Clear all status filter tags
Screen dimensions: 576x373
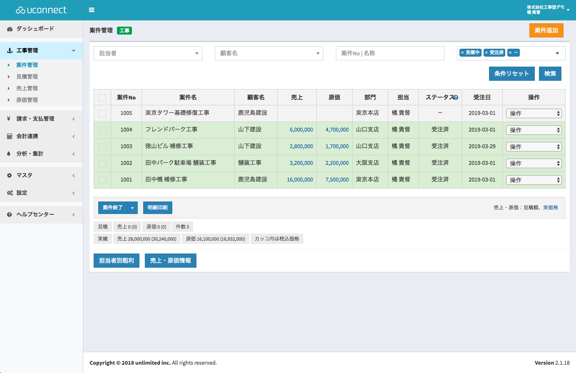pos(557,53)
